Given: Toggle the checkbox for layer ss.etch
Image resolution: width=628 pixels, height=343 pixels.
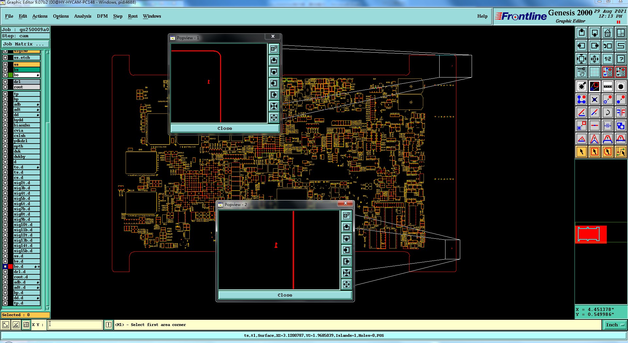Looking at the screenshot, I should point(5,58).
